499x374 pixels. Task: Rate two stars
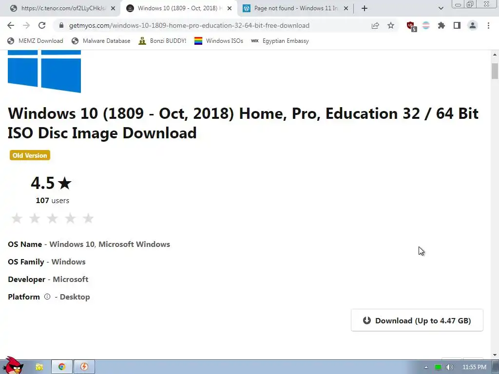tap(35, 219)
